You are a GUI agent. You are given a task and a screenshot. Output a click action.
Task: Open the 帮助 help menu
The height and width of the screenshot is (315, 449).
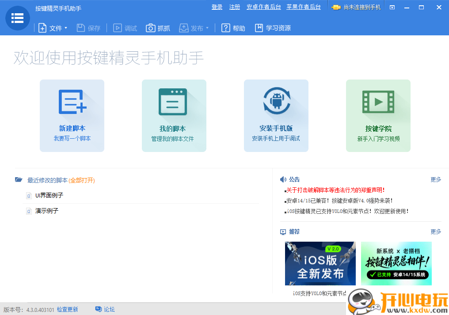click(x=233, y=27)
